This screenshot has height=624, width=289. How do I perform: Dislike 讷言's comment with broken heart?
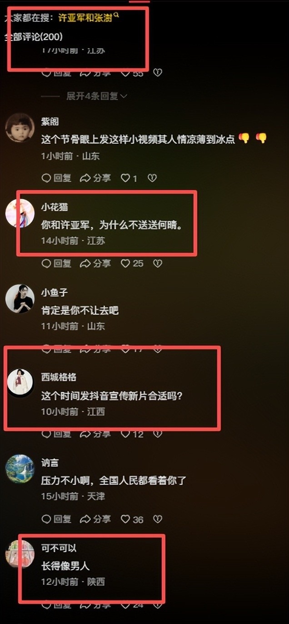157,519
